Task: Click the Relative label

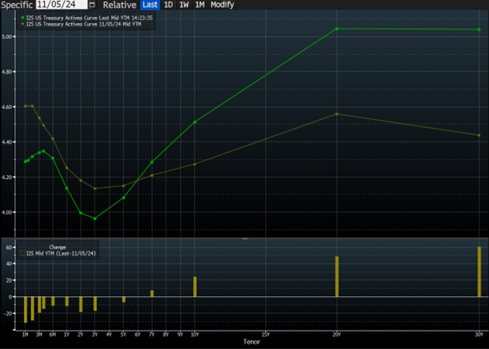Action: (120, 5)
